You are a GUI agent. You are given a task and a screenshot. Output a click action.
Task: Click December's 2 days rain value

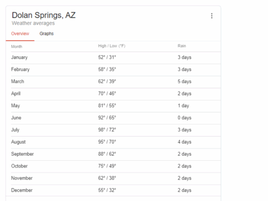(184, 190)
